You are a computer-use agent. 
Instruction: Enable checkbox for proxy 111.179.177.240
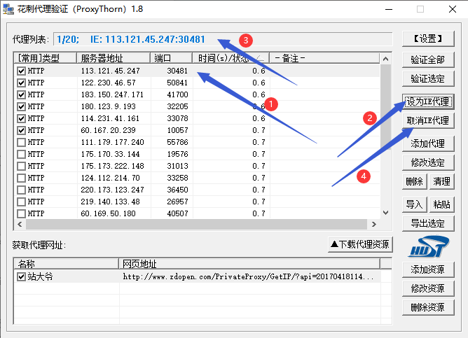[x=21, y=142]
